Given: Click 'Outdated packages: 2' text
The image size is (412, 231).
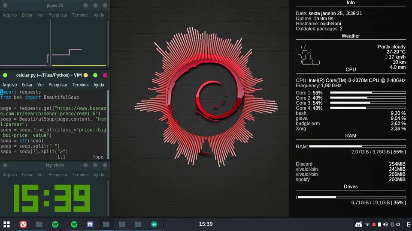Looking at the screenshot, I should coord(319,29).
